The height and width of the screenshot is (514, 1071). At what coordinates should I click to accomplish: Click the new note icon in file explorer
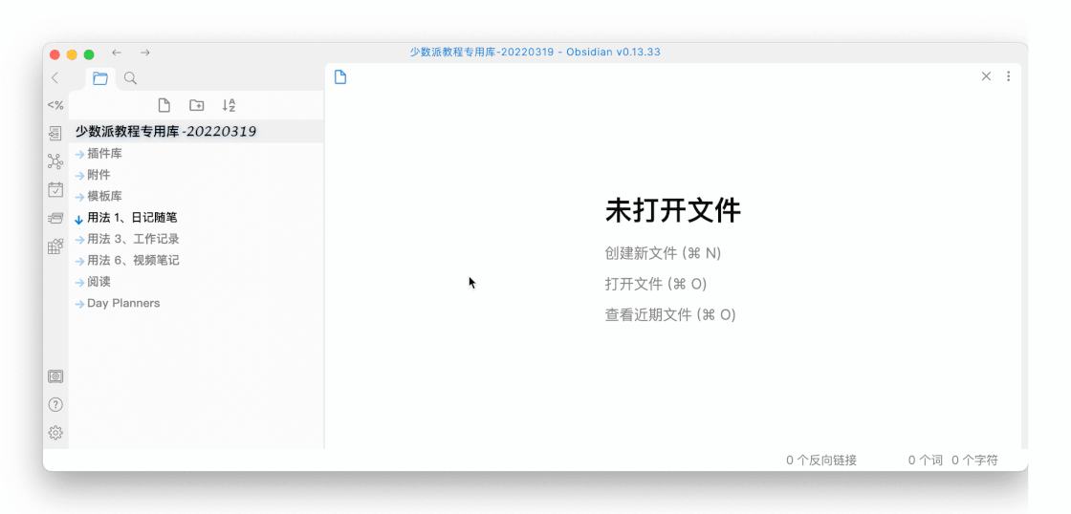pos(164,105)
